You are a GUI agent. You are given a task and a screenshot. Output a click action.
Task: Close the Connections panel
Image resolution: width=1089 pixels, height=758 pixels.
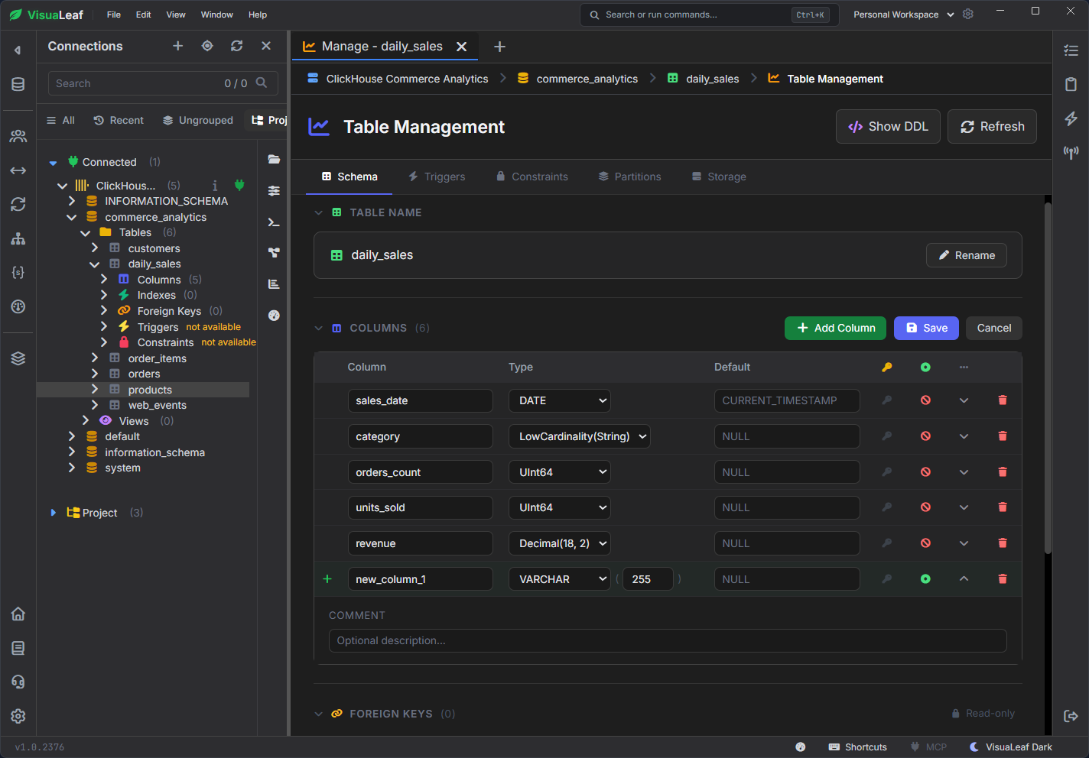(x=266, y=46)
